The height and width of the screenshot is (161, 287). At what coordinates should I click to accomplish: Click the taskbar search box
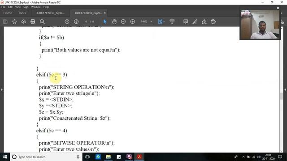[46, 157]
